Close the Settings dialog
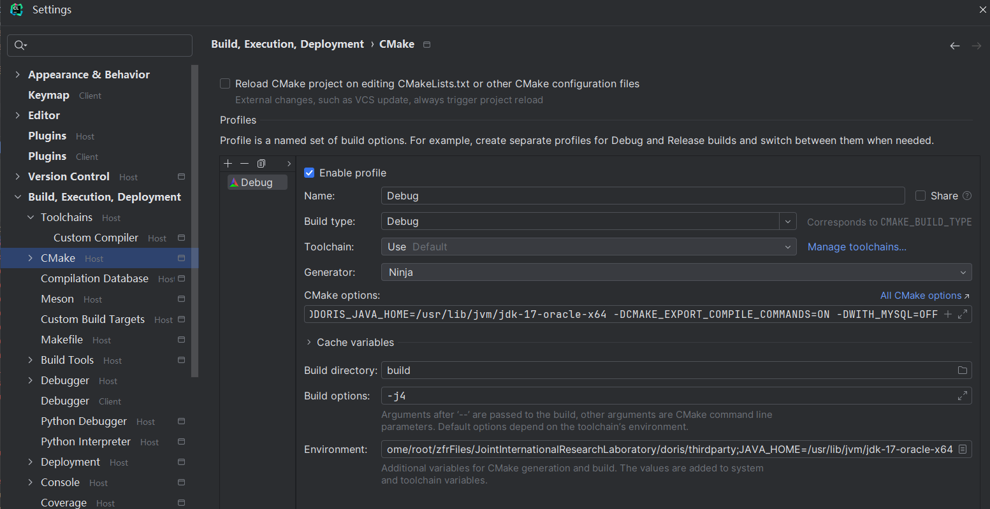The height and width of the screenshot is (509, 990). (982, 10)
